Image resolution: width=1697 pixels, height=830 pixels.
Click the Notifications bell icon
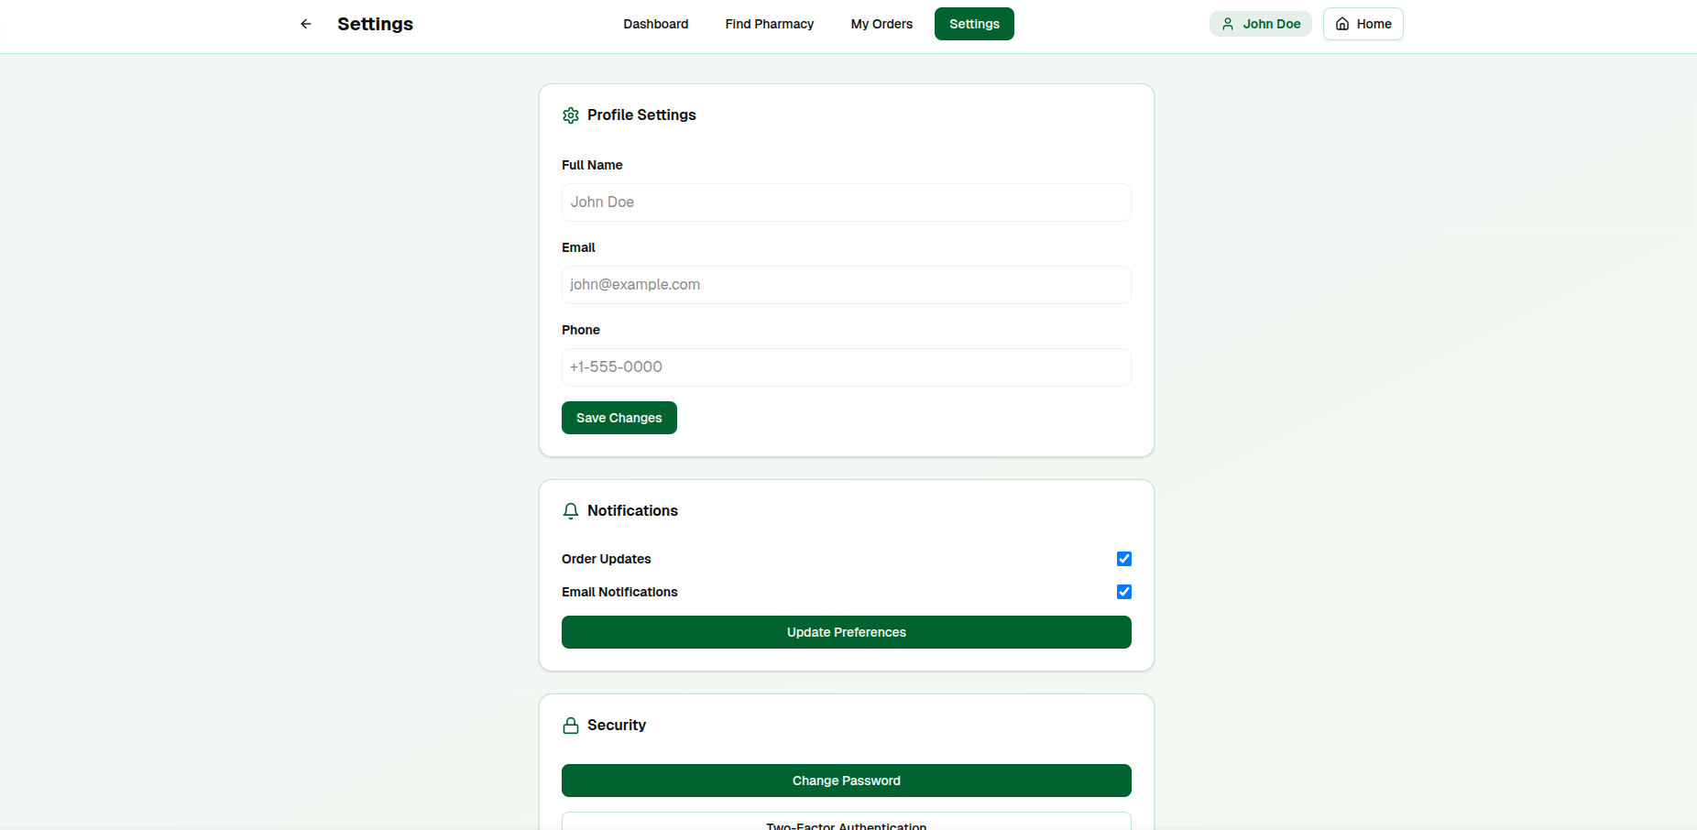point(571,511)
